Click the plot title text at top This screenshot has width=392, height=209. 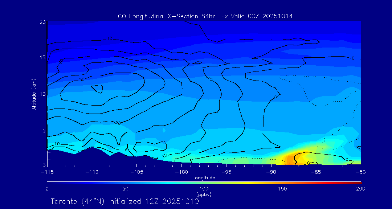[205, 16]
